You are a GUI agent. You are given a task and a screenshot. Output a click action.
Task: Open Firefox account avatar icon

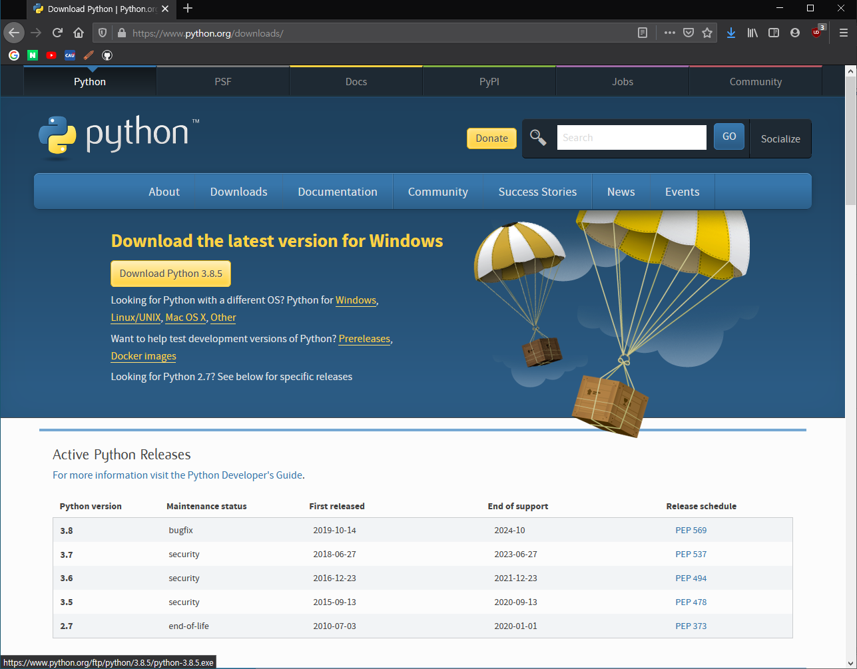point(795,33)
